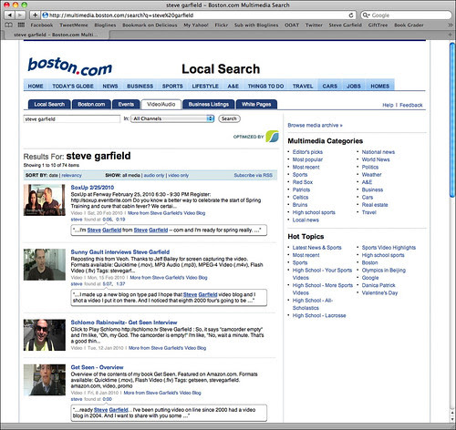Screen dimensions: 456x430
Task: Open the SoxUp 2/25/2010 result title
Action: pos(92,188)
